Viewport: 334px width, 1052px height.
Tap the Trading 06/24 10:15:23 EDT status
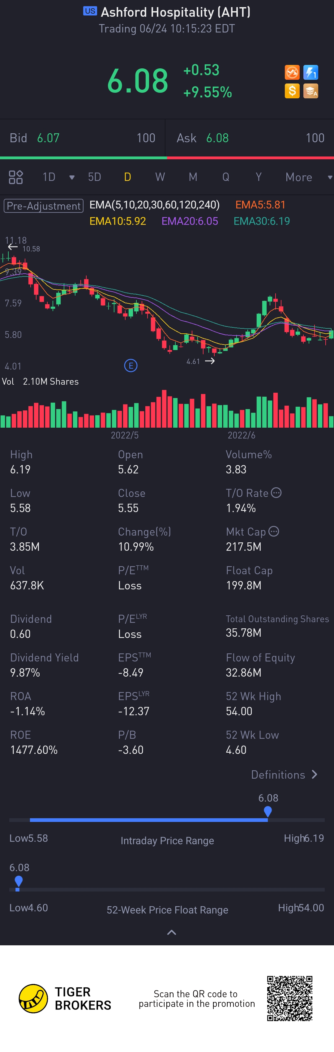click(167, 29)
